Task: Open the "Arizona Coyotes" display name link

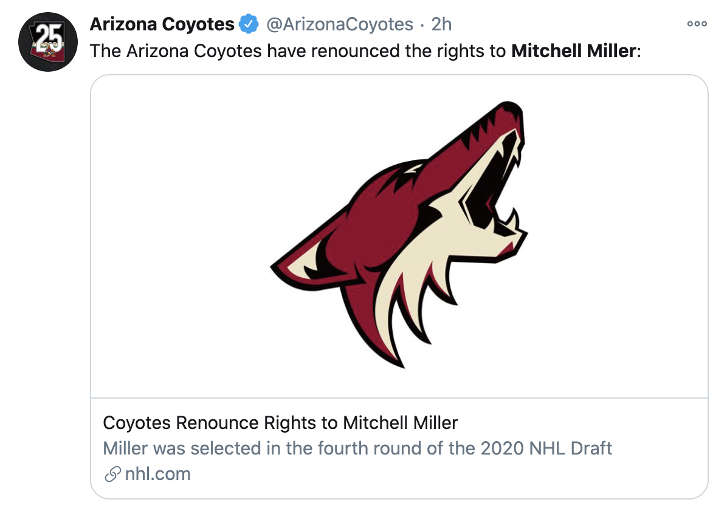Action: 162,24
